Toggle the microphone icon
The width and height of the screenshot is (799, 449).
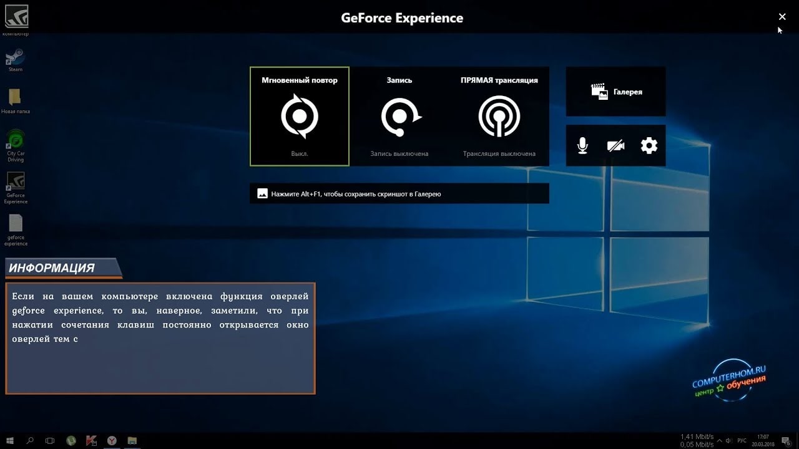[x=582, y=146]
